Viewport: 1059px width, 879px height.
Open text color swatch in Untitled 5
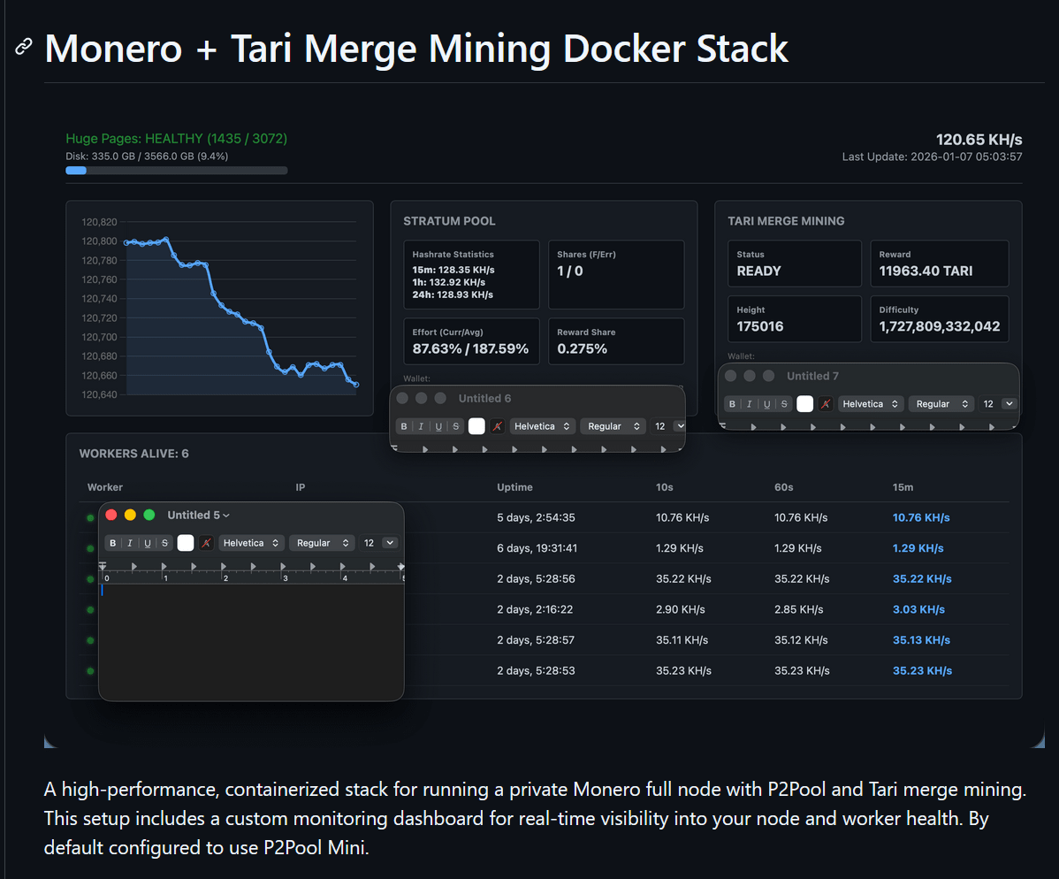tap(186, 543)
